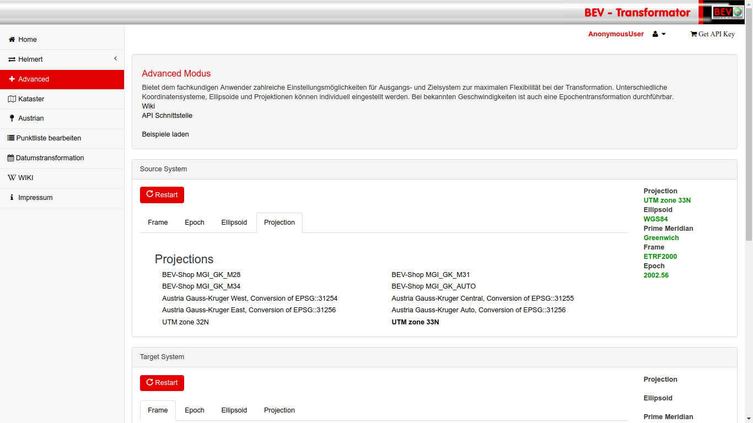Screen dimensions: 753x423
Task: Choose BEV-Shop MGI_GK_M34 projection
Action: (201, 286)
